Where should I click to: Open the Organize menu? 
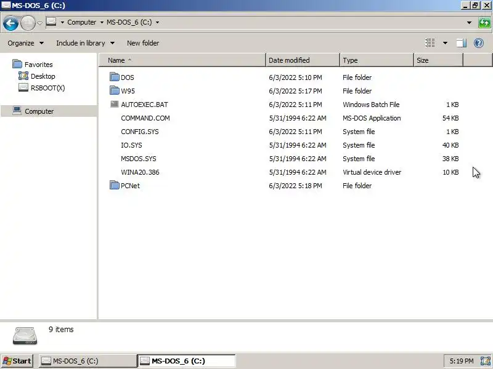coord(25,43)
